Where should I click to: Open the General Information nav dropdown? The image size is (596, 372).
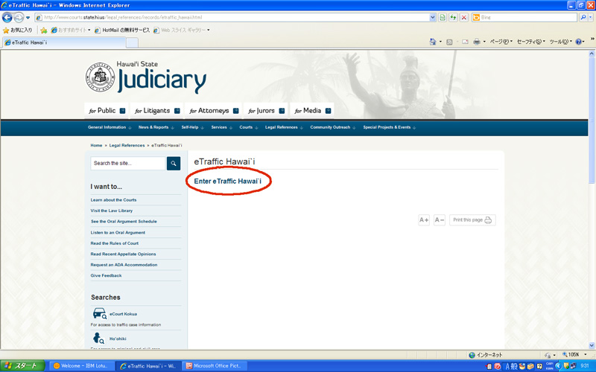click(x=110, y=127)
